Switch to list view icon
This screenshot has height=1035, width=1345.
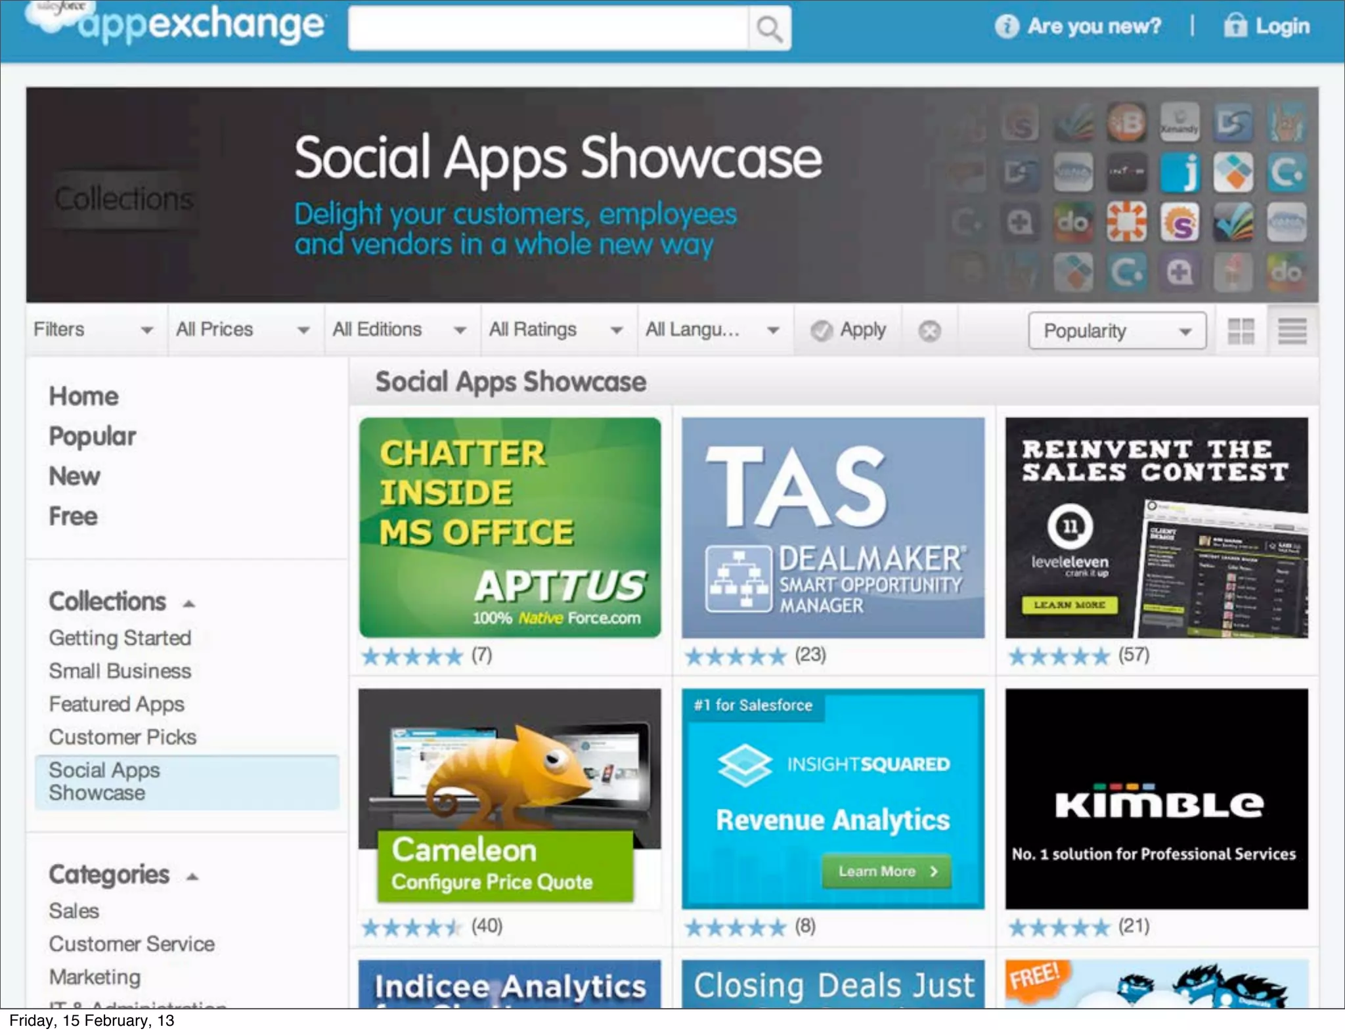pos(1292,331)
